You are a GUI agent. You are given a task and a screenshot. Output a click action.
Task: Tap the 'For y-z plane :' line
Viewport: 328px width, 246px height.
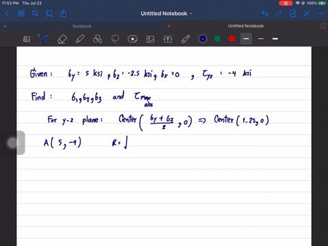(75, 120)
